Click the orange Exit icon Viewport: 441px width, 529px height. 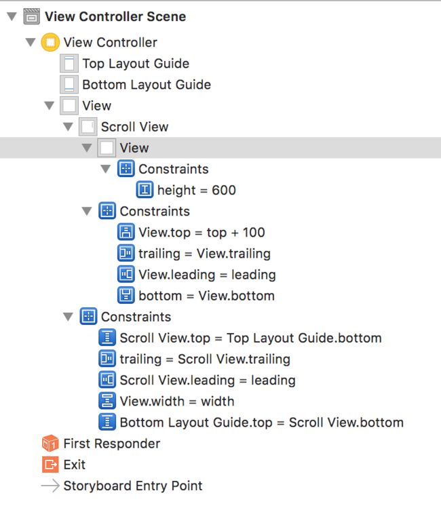tap(50, 465)
